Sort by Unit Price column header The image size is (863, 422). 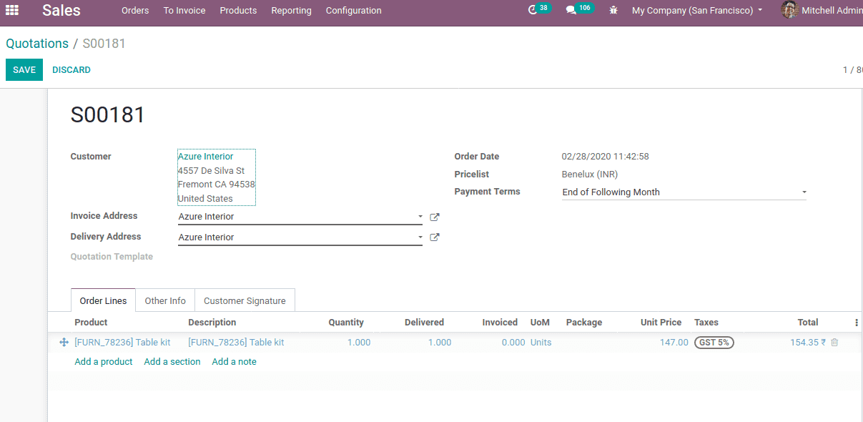pyautogui.click(x=661, y=323)
